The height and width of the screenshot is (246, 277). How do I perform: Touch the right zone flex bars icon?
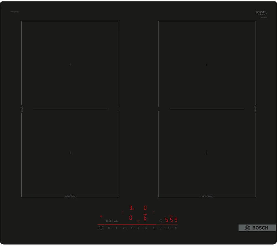click(x=154, y=213)
